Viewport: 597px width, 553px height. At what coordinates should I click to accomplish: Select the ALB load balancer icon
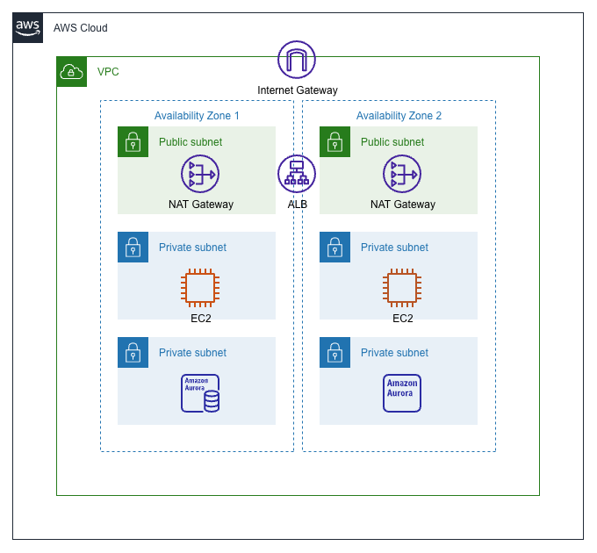point(297,174)
